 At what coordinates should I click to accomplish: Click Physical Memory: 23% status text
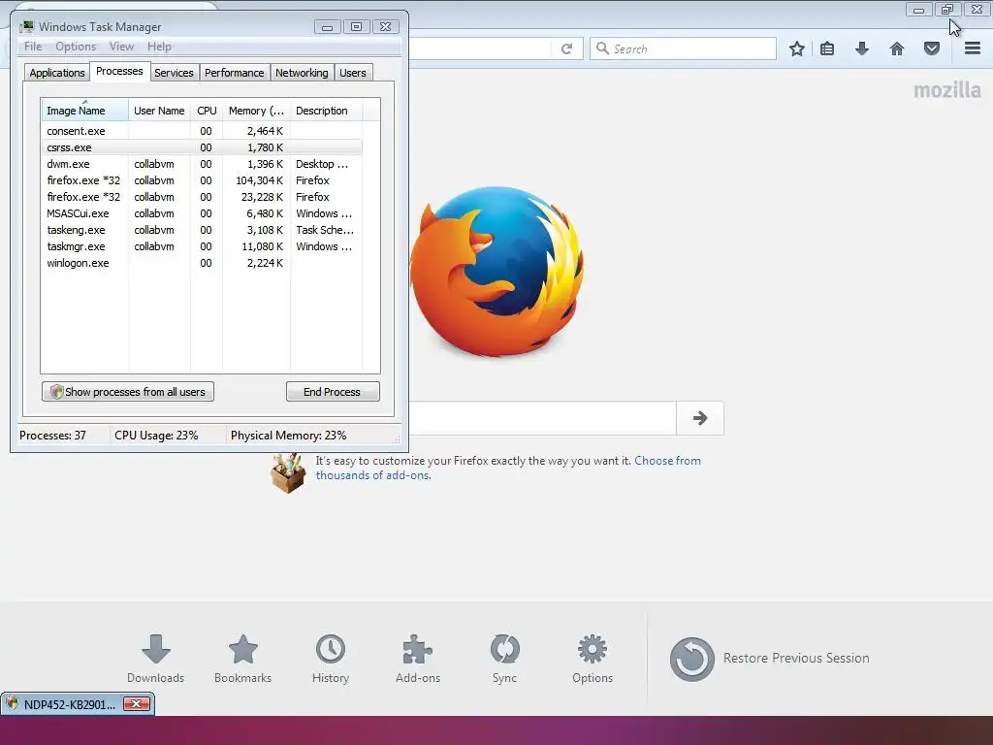pyautogui.click(x=288, y=436)
